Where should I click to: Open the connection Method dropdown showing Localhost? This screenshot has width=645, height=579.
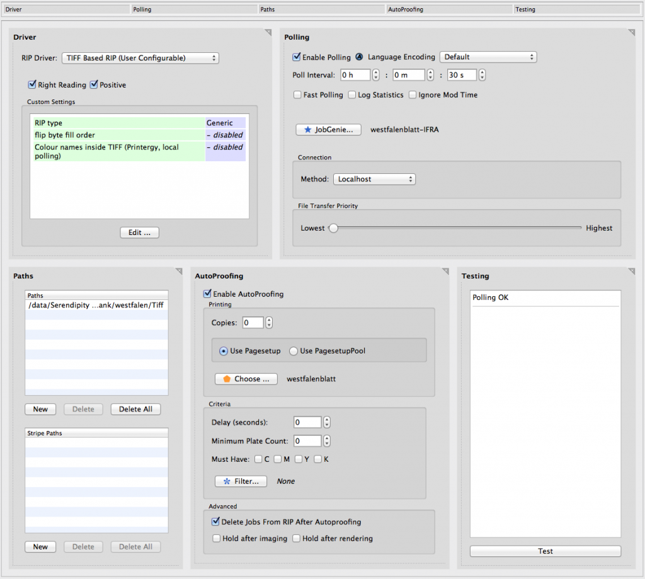(374, 178)
